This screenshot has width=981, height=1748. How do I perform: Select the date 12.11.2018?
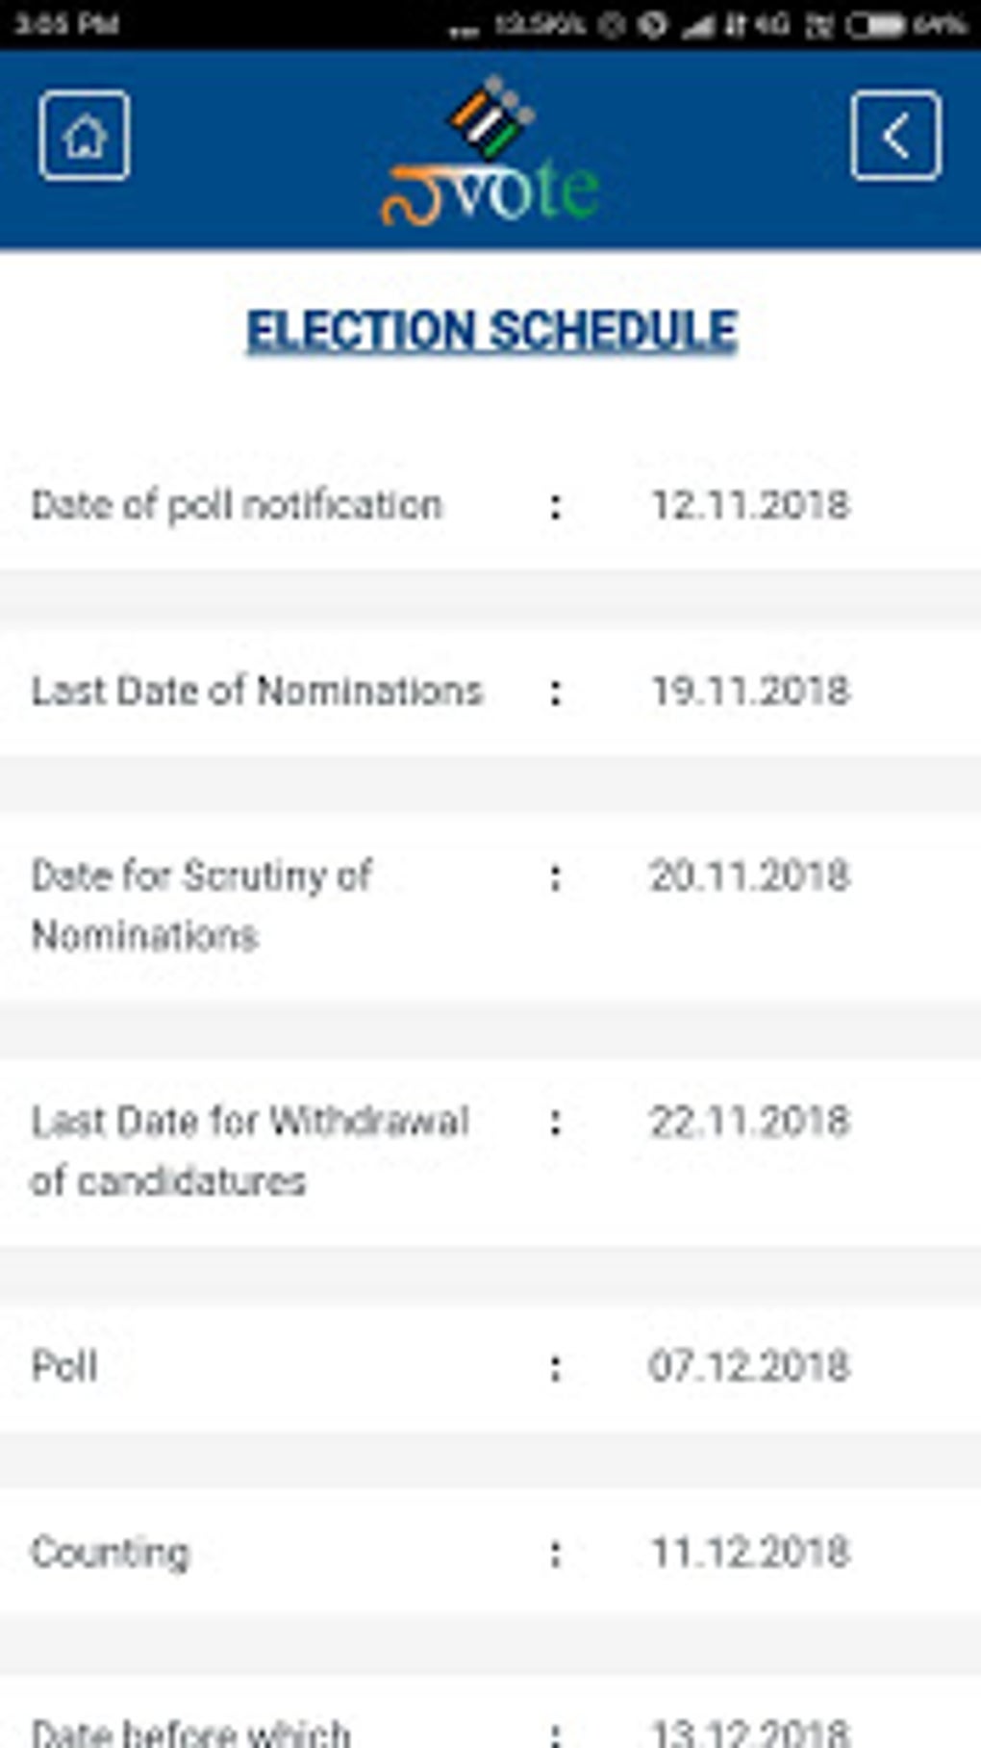(x=750, y=505)
